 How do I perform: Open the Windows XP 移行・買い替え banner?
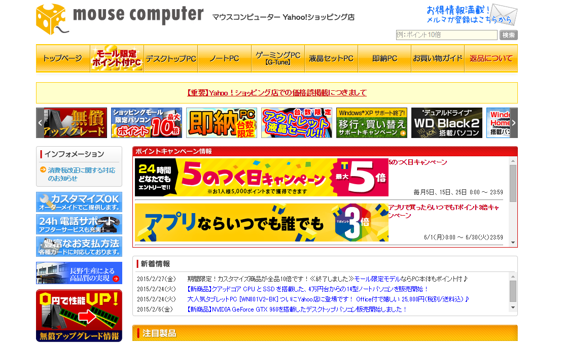(x=372, y=123)
